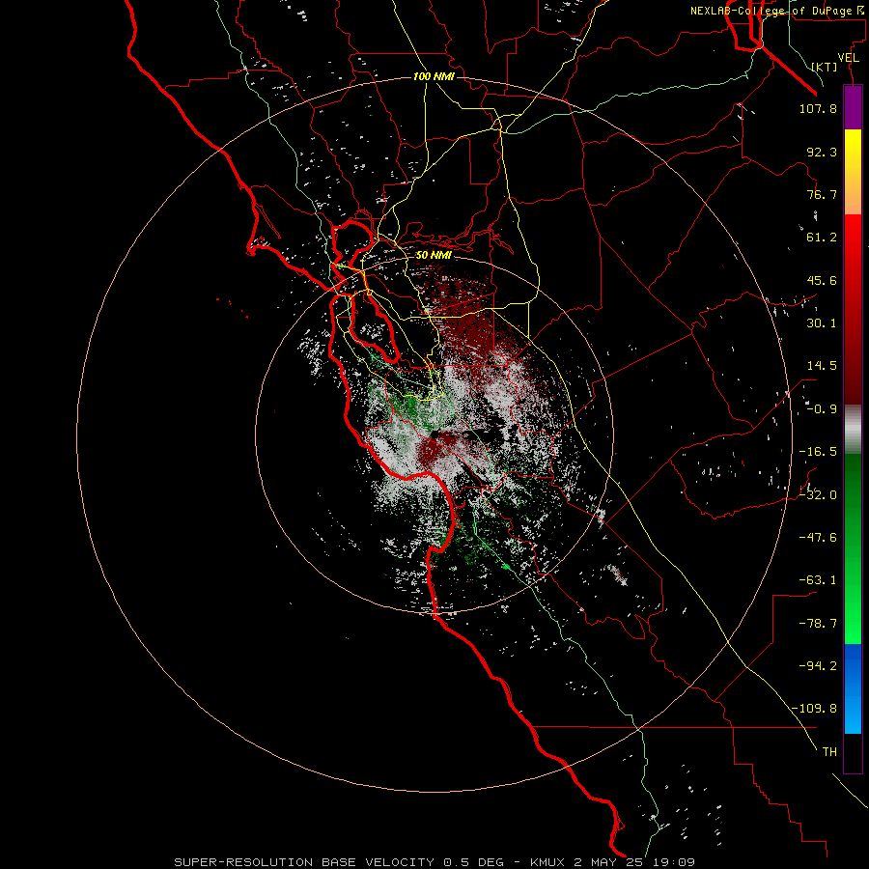The image size is (869, 869).
Task: Select the 30.1 legend value
Action: tap(822, 323)
